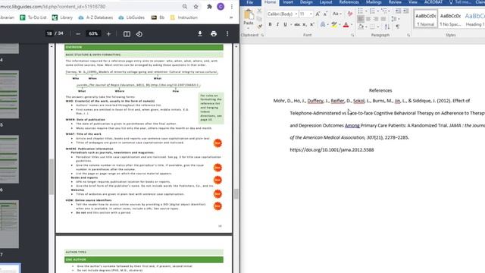This screenshot has height=273, width=485.
Task: Toggle strikethrough formatting
Action: [297, 24]
